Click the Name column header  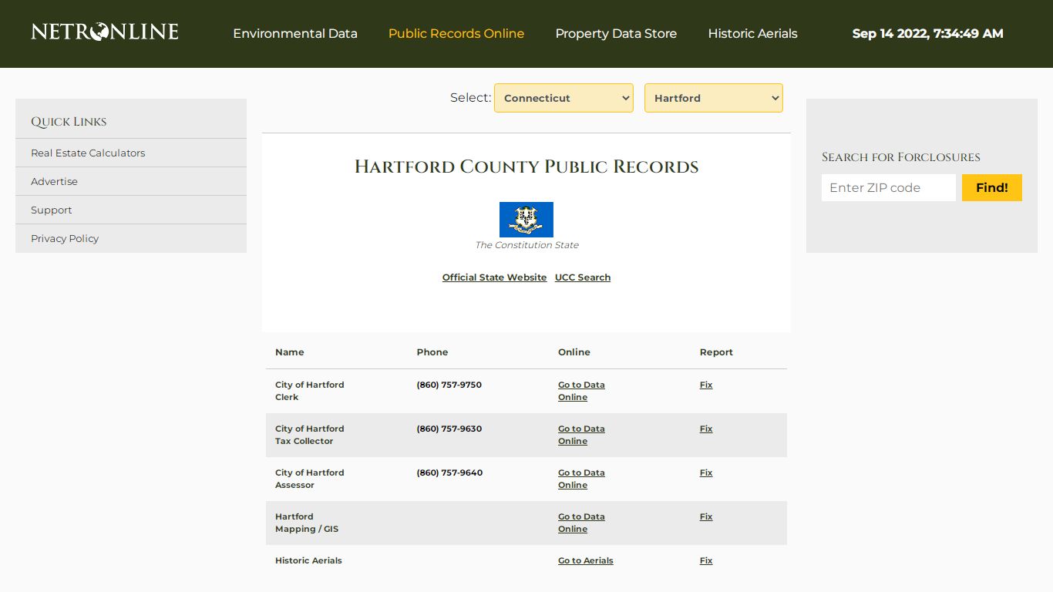290,352
